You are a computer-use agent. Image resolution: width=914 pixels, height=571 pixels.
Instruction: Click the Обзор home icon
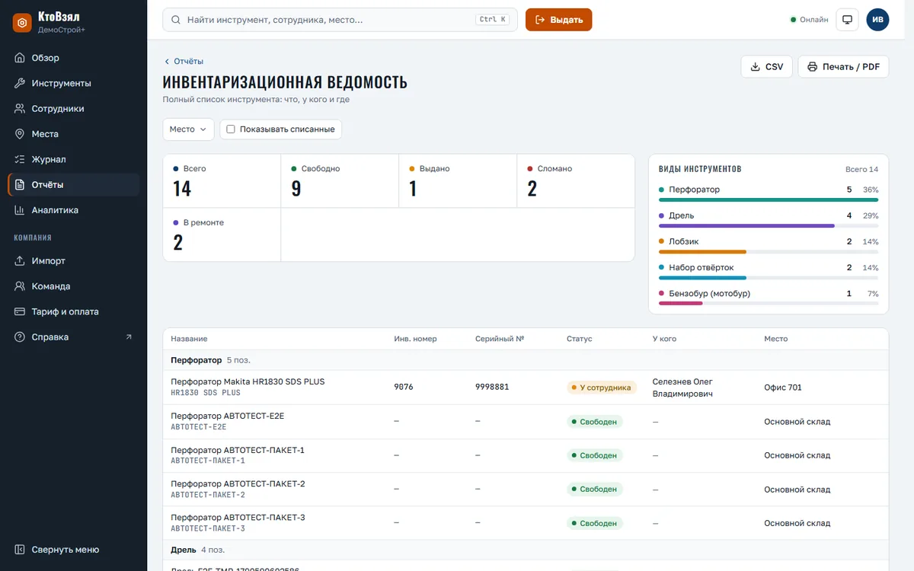(x=21, y=58)
